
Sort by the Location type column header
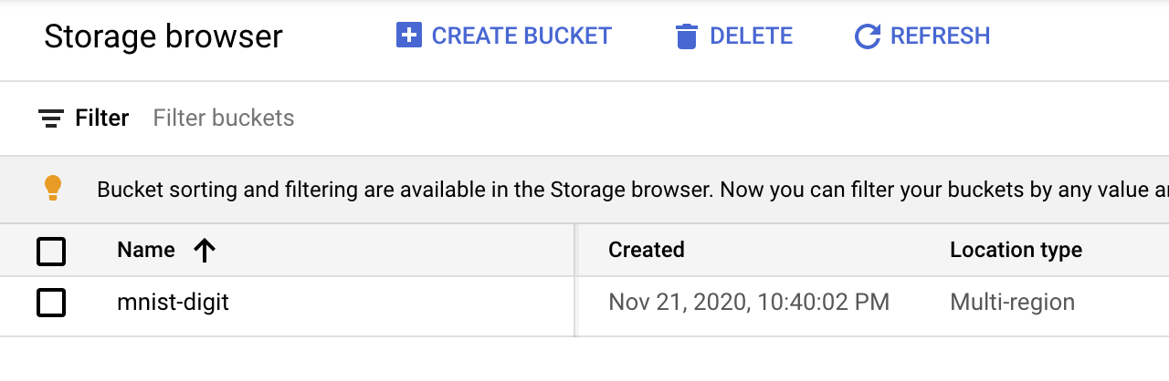[1016, 251]
